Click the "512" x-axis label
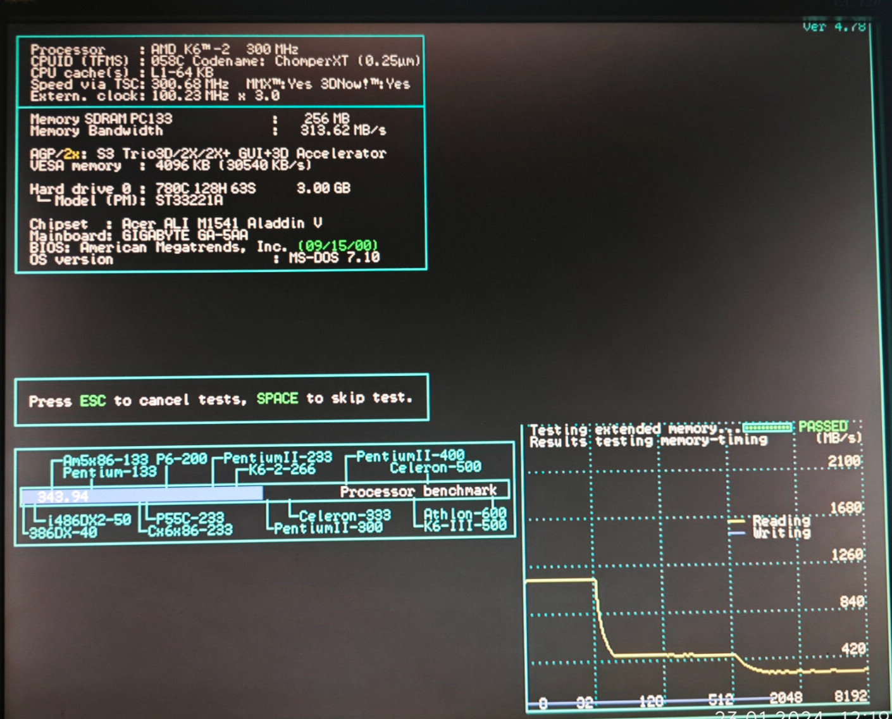 pos(721,699)
